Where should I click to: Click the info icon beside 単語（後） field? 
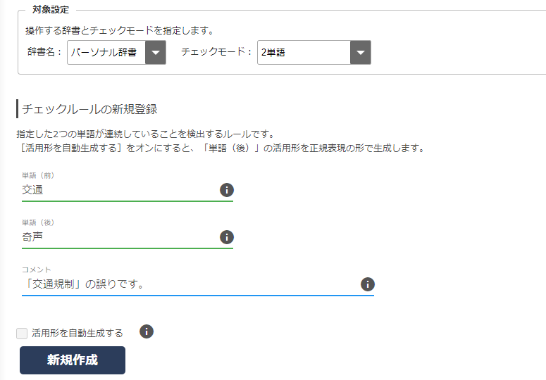click(x=227, y=237)
